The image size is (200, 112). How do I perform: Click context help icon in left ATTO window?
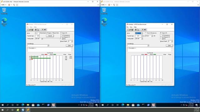click(45, 30)
